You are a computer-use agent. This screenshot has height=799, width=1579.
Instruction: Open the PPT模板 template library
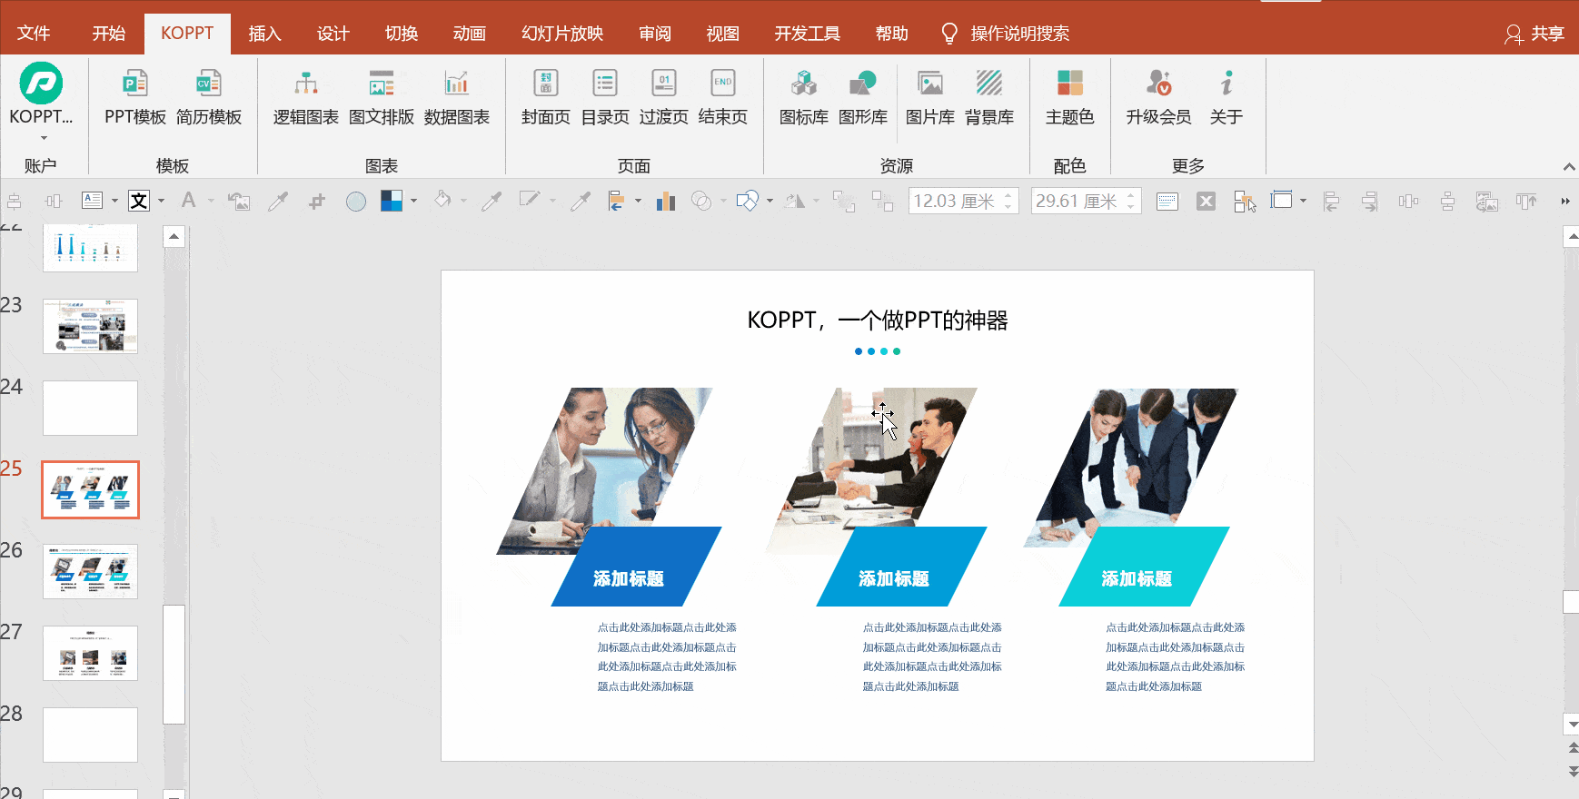[135, 96]
